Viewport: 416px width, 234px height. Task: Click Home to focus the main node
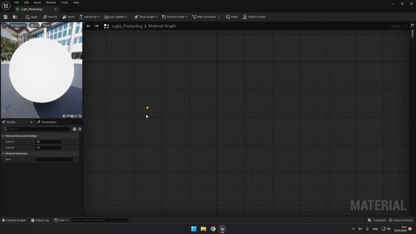(x=68, y=17)
